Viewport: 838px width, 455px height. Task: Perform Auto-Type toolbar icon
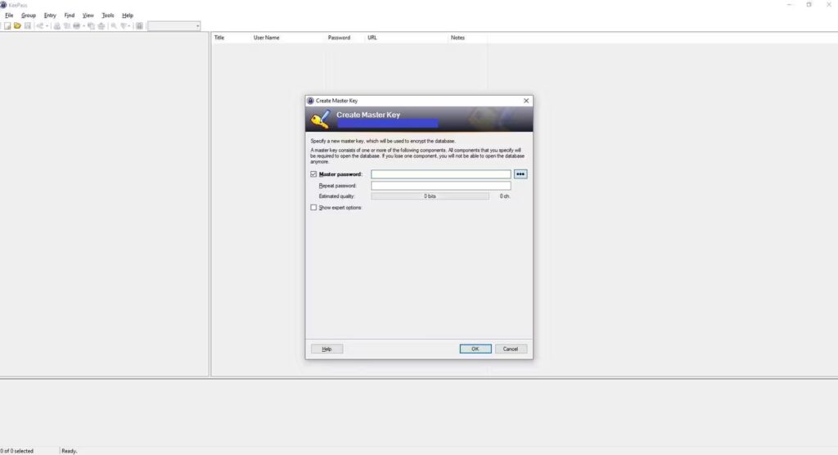[101, 25]
